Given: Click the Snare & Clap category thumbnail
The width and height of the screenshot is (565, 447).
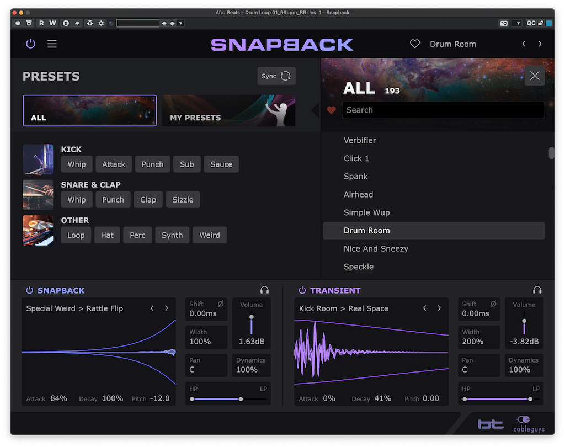Looking at the screenshot, I should 38,195.
